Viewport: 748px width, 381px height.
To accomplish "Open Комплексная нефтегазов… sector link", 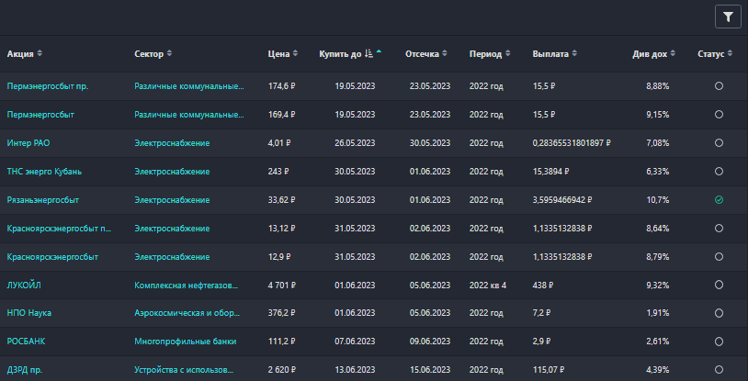I will coord(186,286).
